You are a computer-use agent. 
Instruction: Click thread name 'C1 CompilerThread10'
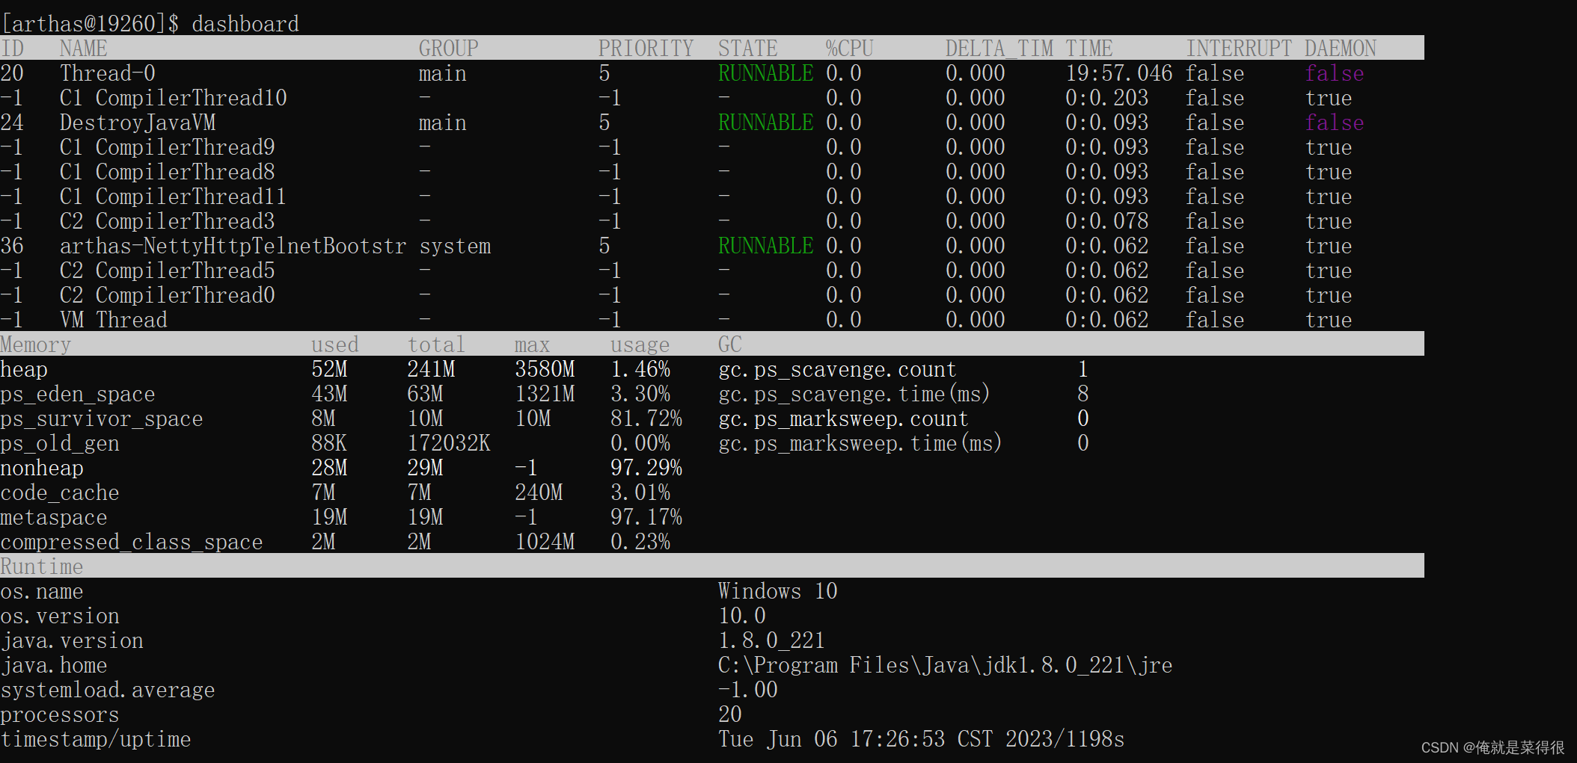(x=174, y=98)
